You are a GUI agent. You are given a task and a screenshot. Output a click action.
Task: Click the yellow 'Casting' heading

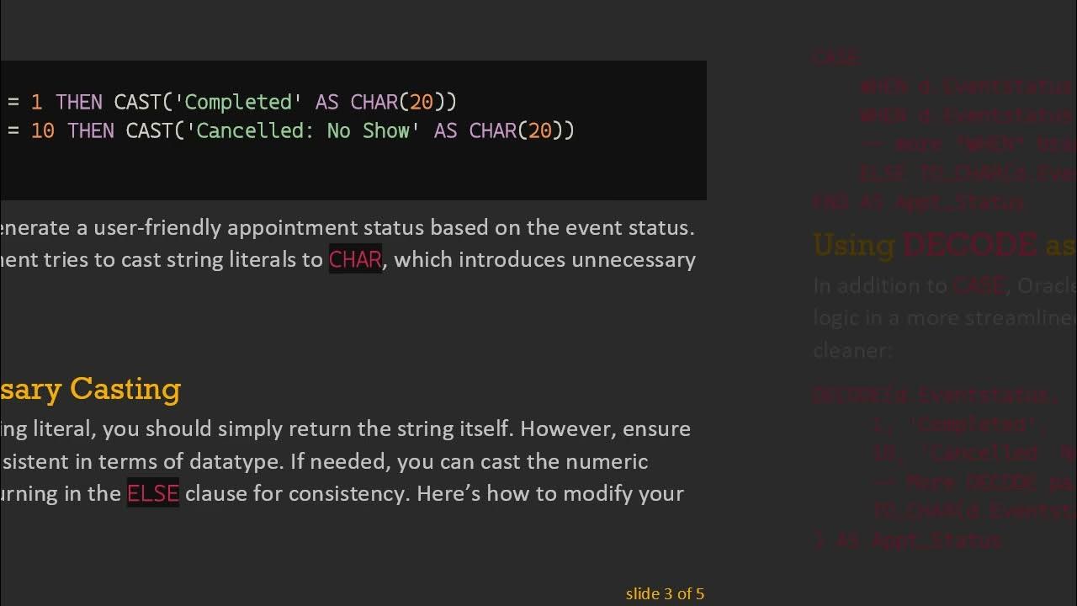[125, 389]
